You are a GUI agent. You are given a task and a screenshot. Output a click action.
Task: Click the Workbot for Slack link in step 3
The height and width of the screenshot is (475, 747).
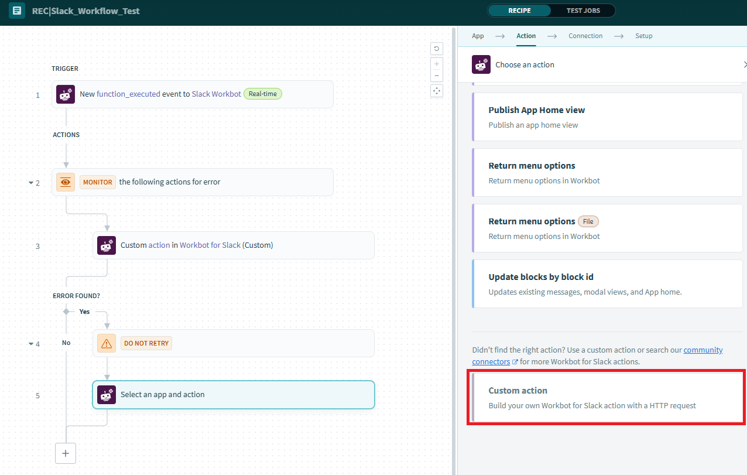point(210,245)
